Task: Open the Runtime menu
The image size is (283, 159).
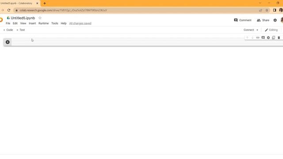Action: (x=43, y=23)
